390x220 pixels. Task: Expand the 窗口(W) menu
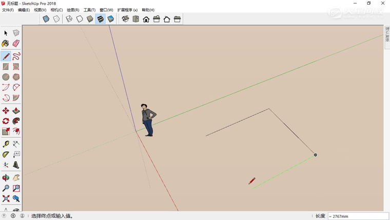(x=107, y=10)
